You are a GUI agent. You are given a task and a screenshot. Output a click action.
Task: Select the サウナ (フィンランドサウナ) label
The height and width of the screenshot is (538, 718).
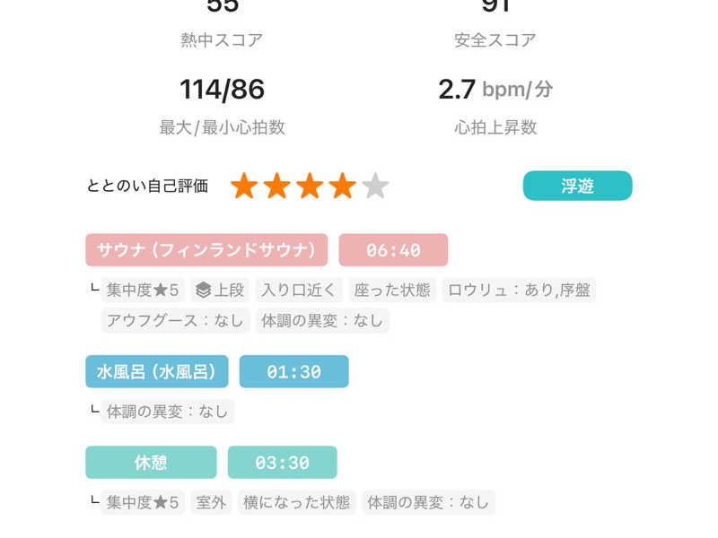pos(206,250)
